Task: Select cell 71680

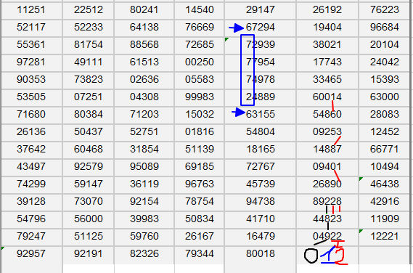Action: tap(32, 115)
